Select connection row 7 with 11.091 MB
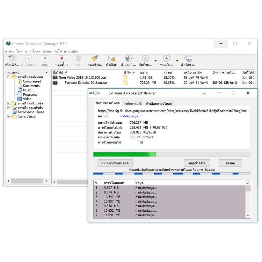This screenshot has height=262, width=262. [x=169, y=215]
